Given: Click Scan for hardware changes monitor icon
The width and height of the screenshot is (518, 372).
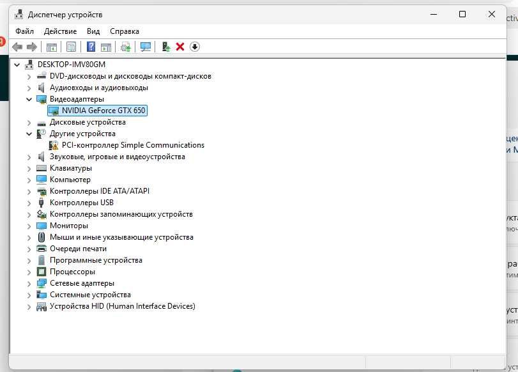Looking at the screenshot, I should [146, 47].
